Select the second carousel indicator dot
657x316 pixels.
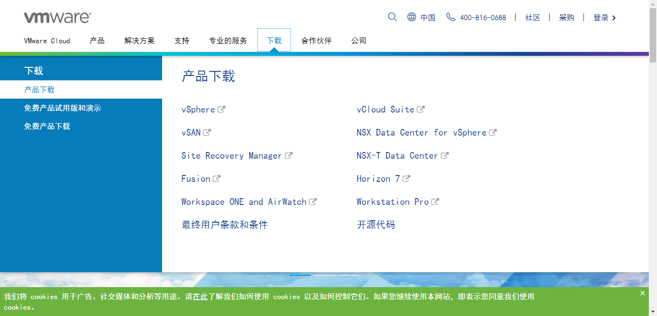(x=325, y=276)
